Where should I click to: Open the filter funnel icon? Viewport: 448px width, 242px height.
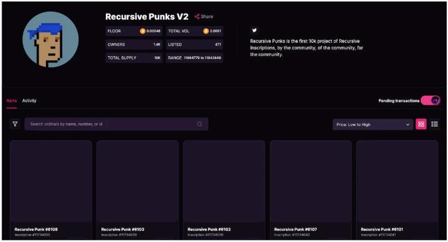coord(15,124)
